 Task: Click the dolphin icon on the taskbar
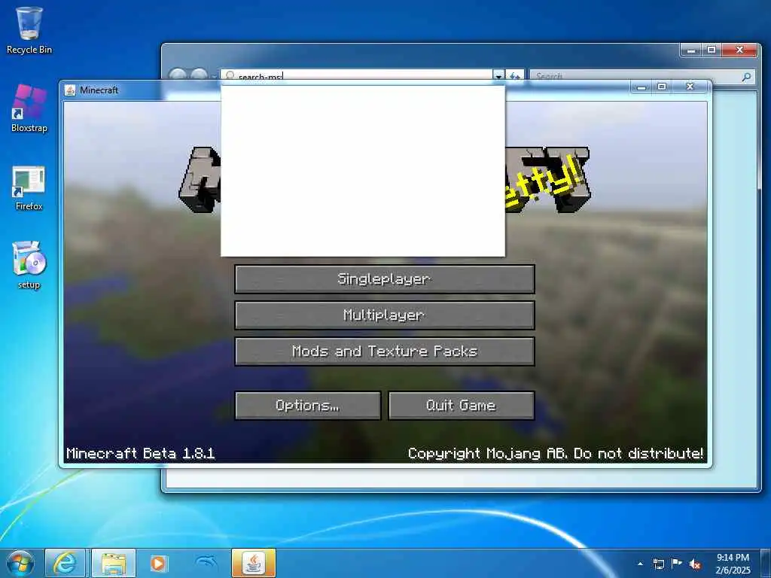(206, 563)
